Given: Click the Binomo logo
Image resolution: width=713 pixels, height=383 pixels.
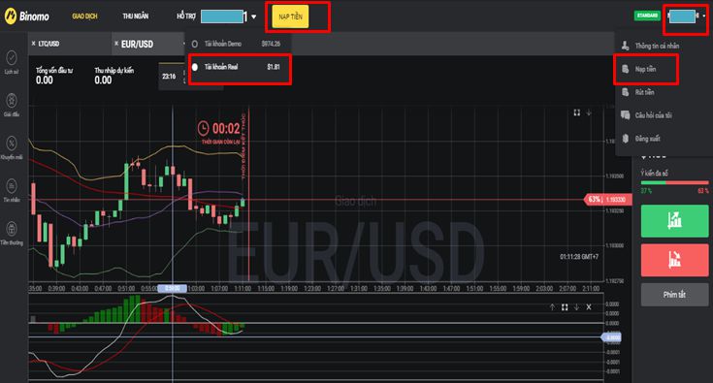Looking at the screenshot, I should coord(26,16).
